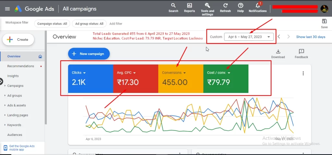Expand the Keywords navigation section
The height and width of the screenshot is (155, 332).
pos(5,125)
